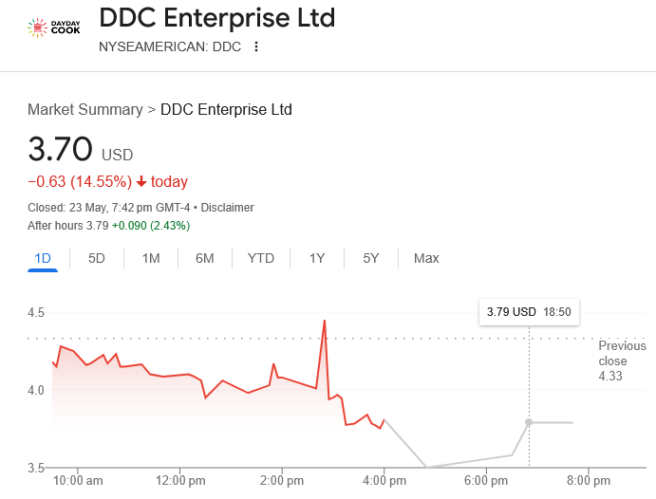This screenshot has width=656, height=499.
Task: Show the Max time range tab
Action: pyautogui.click(x=426, y=258)
